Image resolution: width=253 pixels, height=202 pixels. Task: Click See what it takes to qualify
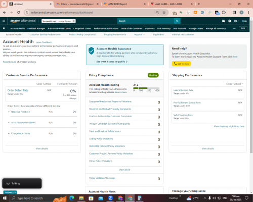point(112,62)
